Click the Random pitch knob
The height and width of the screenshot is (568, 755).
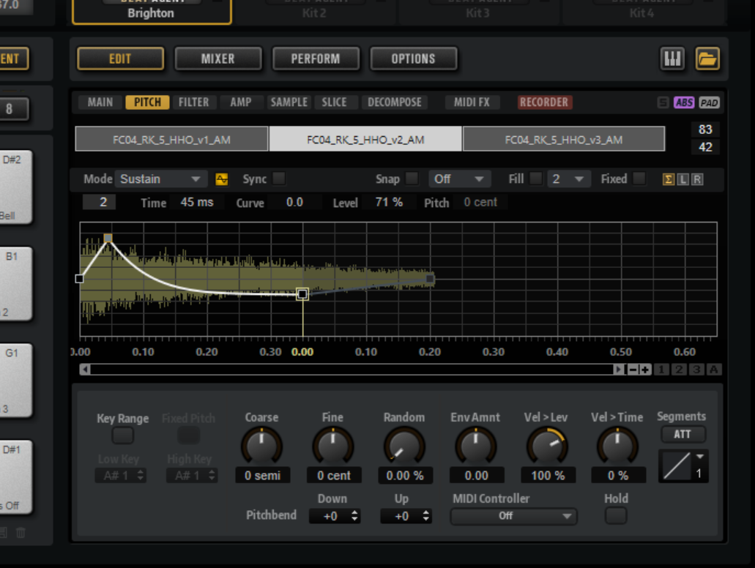tap(404, 446)
